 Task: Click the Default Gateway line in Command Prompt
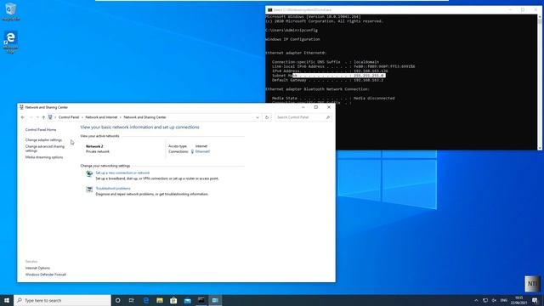[x=328, y=80]
